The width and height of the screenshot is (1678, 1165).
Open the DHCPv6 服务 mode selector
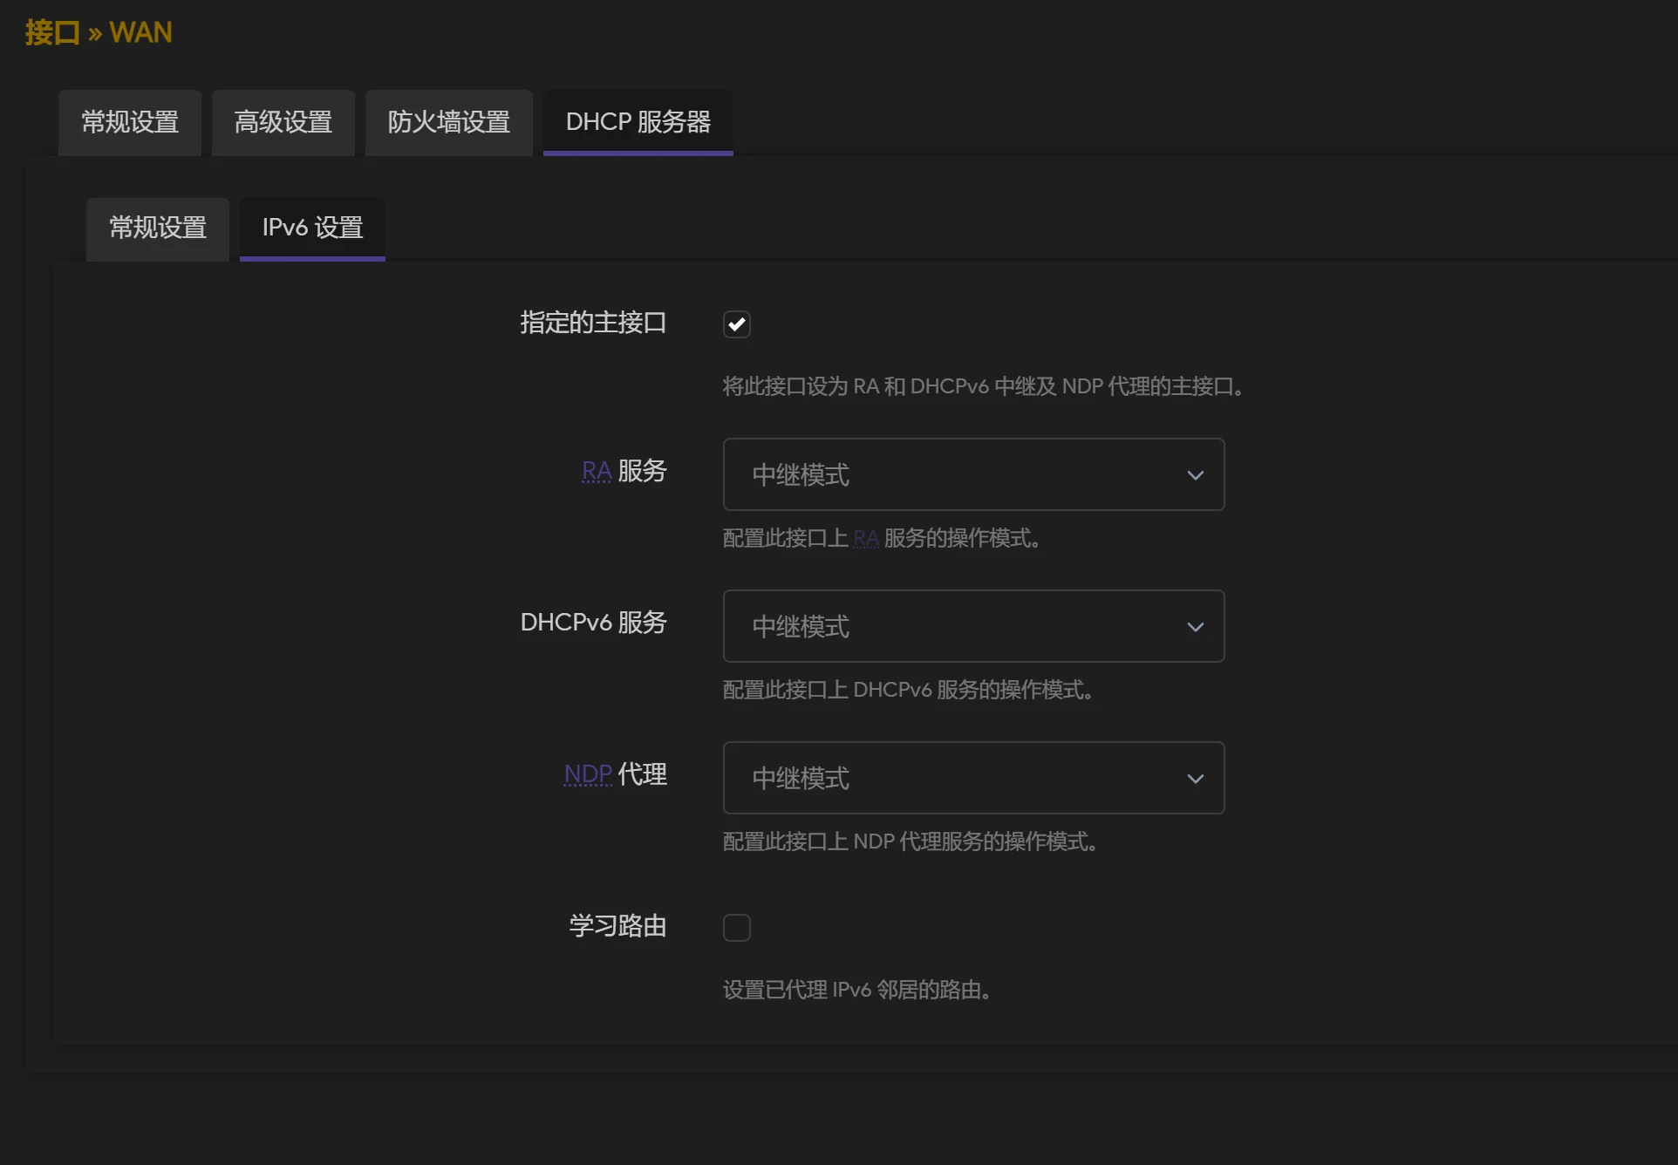click(972, 626)
